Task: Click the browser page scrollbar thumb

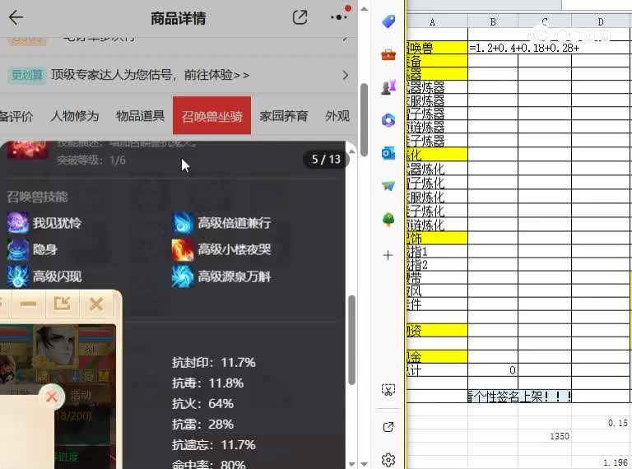Action: [x=364, y=120]
